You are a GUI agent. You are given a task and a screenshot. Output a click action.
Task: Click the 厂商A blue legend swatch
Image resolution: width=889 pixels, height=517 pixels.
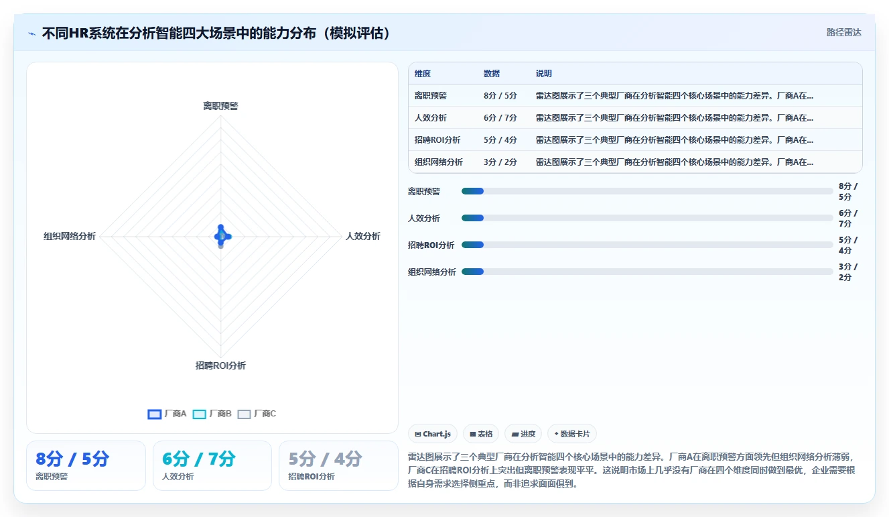click(x=154, y=414)
